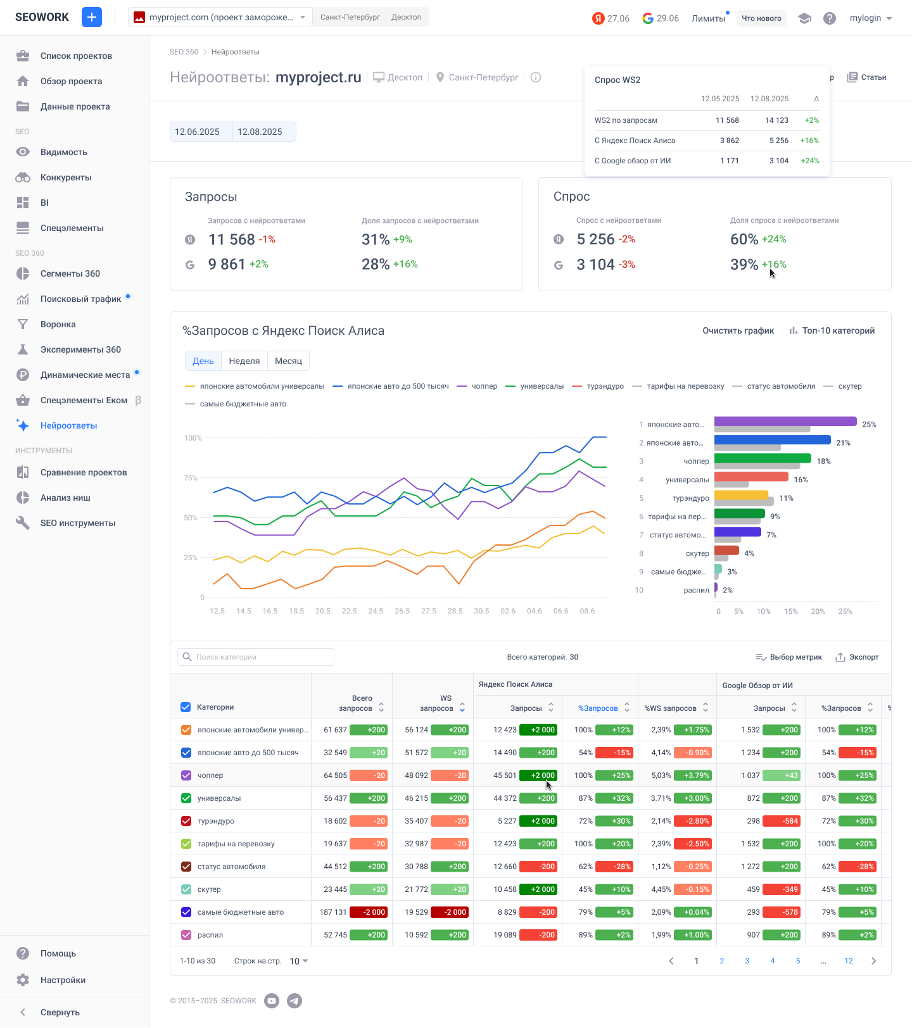The width and height of the screenshot is (912, 1028).
Task: Click Очистить график button
Action: (738, 330)
